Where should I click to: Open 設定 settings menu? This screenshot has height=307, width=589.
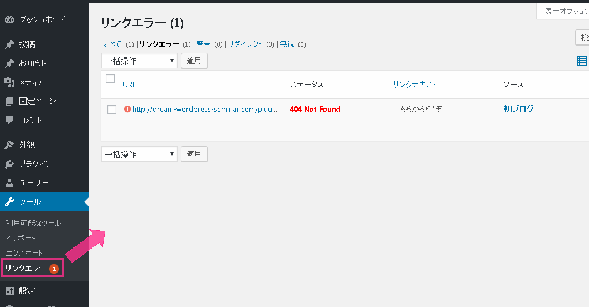pos(27,291)
